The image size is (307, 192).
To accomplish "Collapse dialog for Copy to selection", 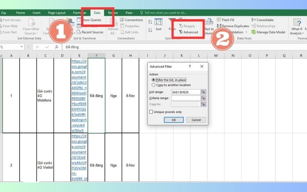I will click(x=203, y=104).
